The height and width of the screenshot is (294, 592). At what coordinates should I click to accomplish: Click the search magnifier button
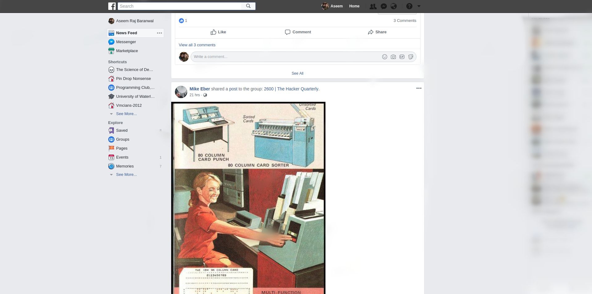click(248, 6)
